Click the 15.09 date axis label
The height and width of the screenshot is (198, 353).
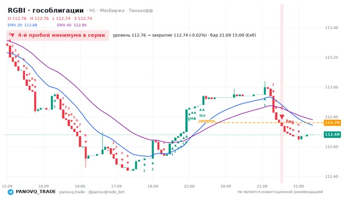click(7, 186)
